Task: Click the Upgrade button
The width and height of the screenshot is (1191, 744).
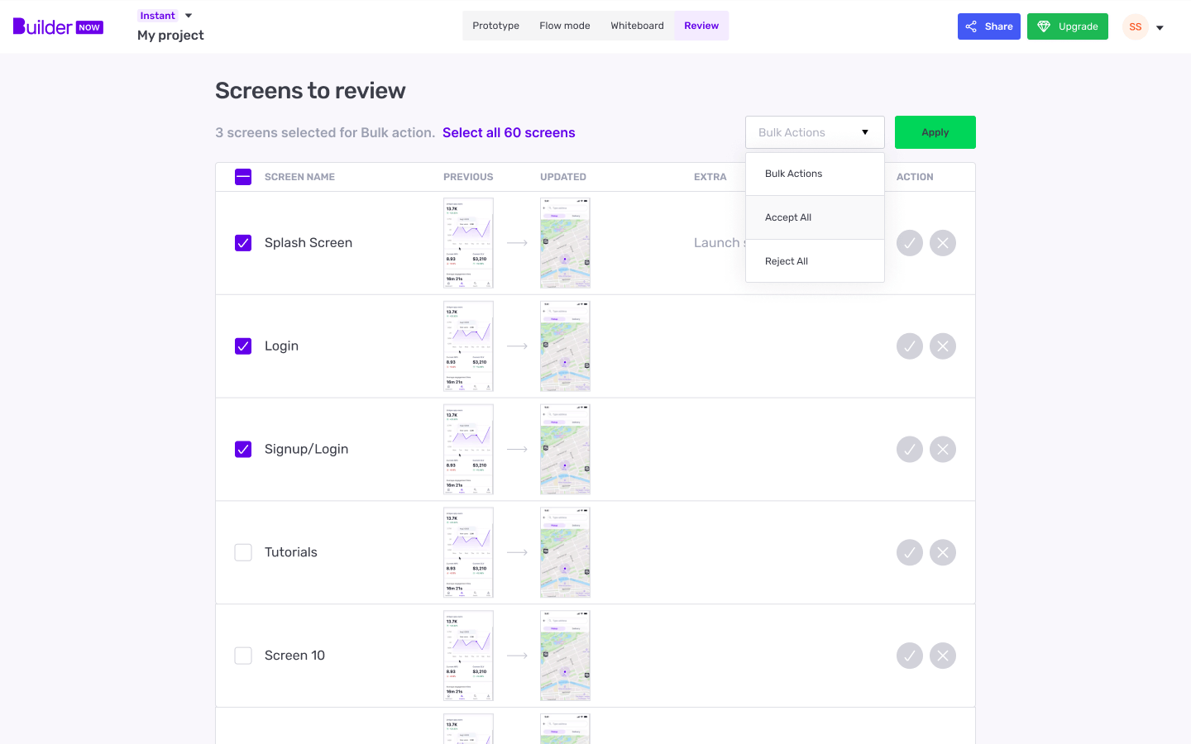Action: 1068,26
